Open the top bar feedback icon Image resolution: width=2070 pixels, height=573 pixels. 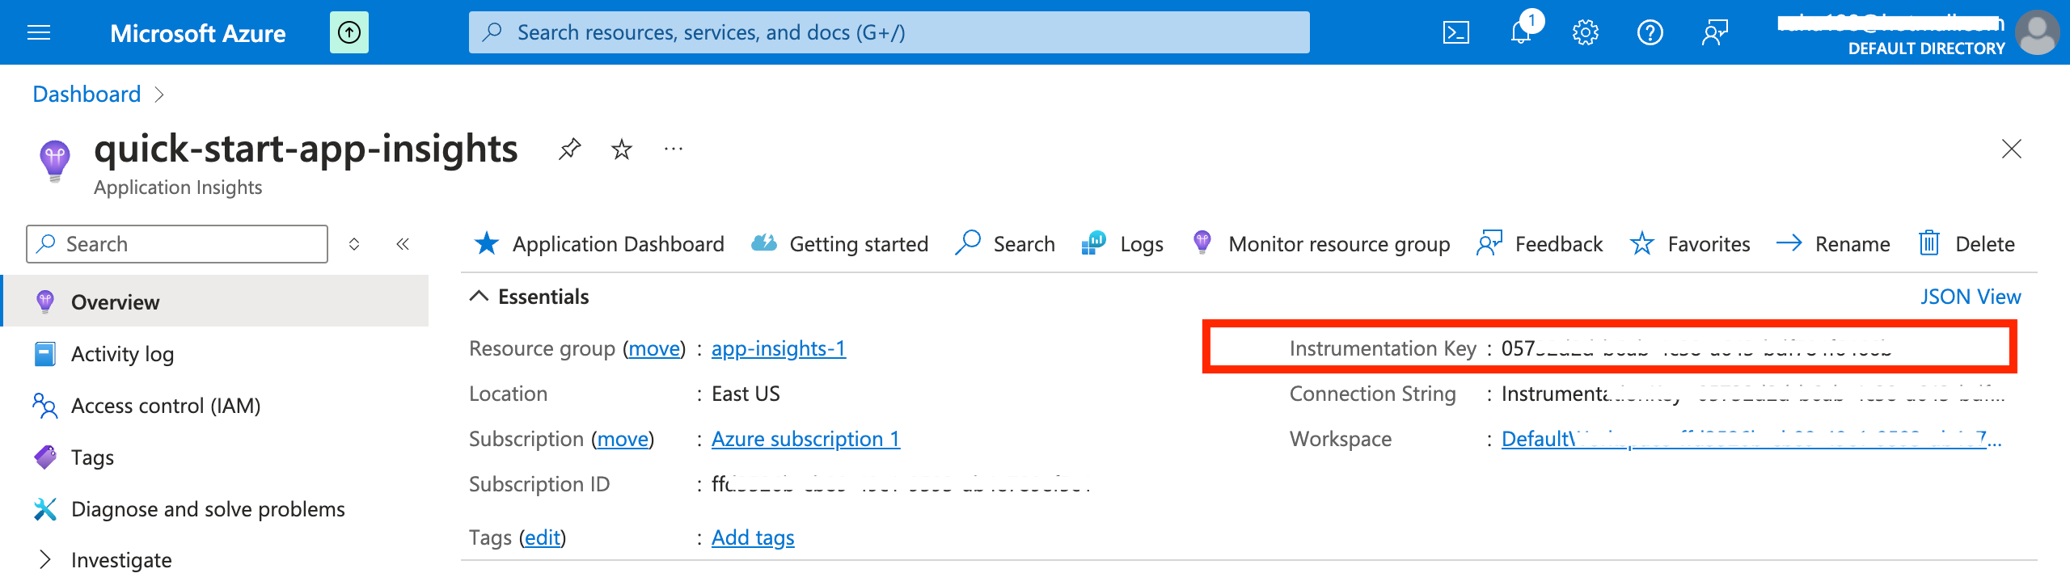pos(1715,32)
